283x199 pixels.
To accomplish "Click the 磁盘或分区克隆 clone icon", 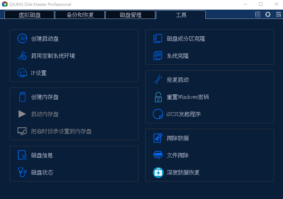I will pos(158,38).
